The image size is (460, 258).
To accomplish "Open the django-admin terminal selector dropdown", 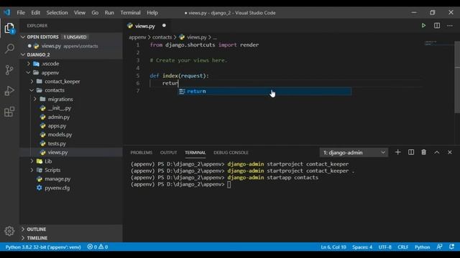I will point(354,153).
